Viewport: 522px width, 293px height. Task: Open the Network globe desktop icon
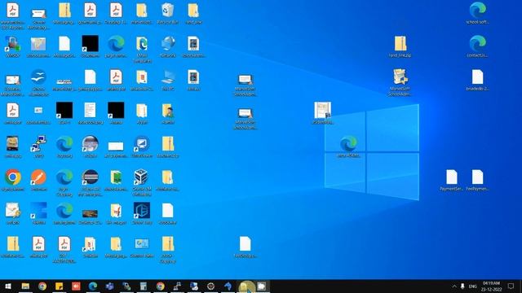168,44
